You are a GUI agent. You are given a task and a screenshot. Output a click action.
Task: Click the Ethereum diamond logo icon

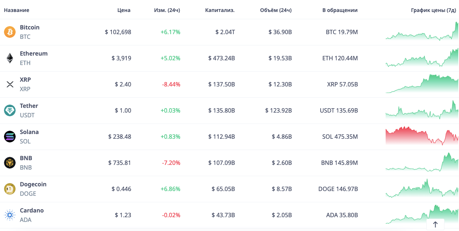coord(10,58)
